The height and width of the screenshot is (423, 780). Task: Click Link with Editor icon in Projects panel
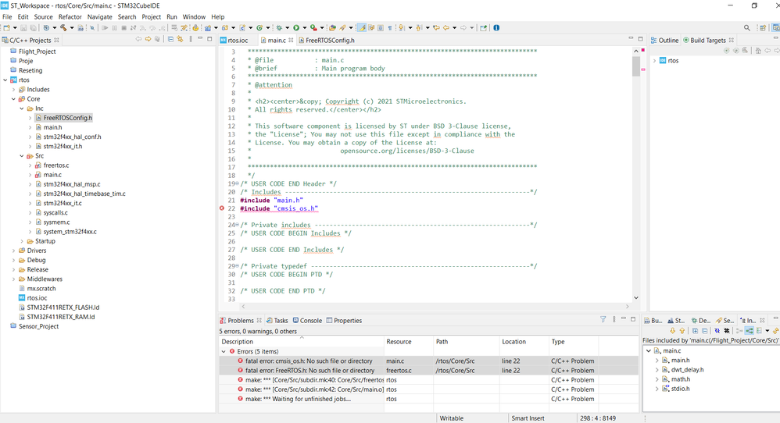(x=180, y=39)
